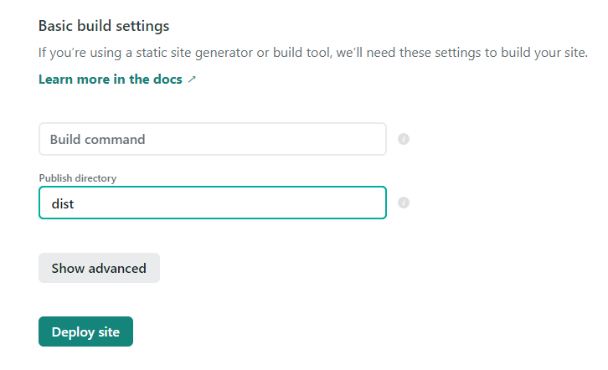Start deployment with the green Deploy site button
The height and width of the screenshot is (370, 608).
[x=85, y=331]
